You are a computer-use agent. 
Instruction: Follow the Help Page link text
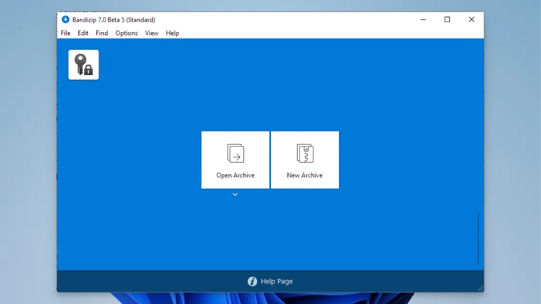point(277,281)
